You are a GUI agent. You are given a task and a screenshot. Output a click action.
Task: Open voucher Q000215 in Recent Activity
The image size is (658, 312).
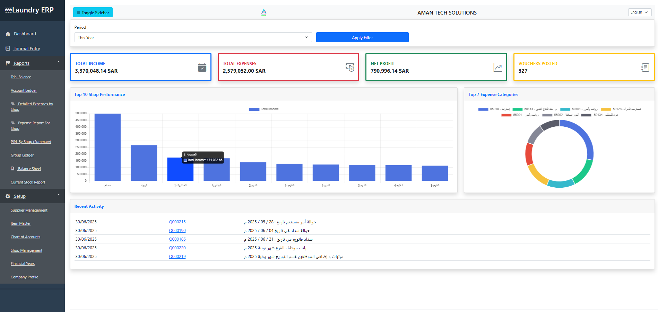click(177, 222)
